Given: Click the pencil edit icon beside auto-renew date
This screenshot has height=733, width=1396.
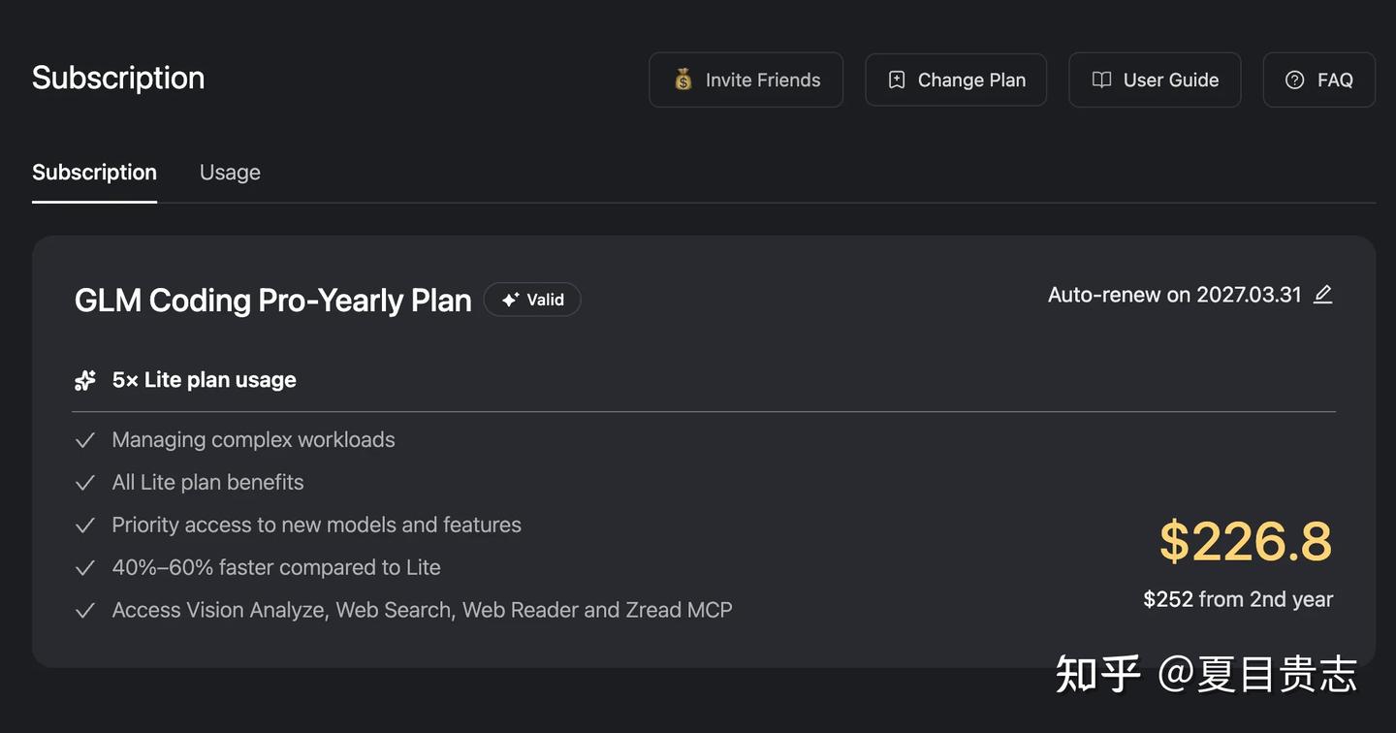Looking at the screenshot, I should click(x=1322, y=294).
